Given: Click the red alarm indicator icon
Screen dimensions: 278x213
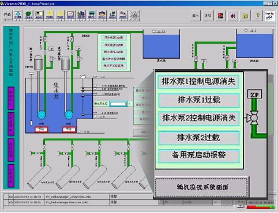Looking at the screenshot, I should pos(220,16).
